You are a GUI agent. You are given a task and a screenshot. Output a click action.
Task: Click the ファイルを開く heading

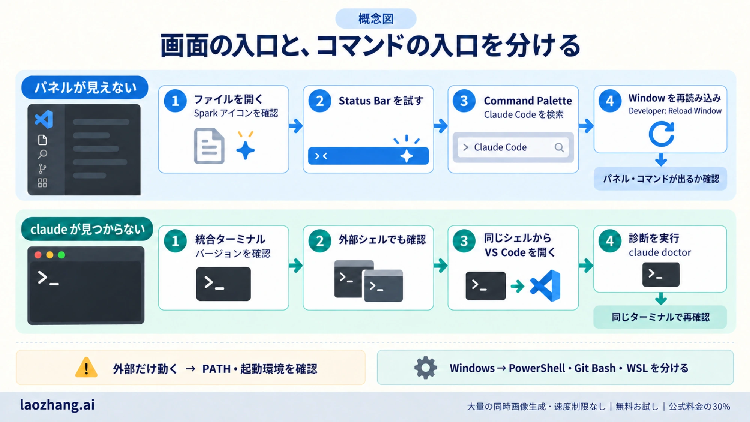click(228, 99)
